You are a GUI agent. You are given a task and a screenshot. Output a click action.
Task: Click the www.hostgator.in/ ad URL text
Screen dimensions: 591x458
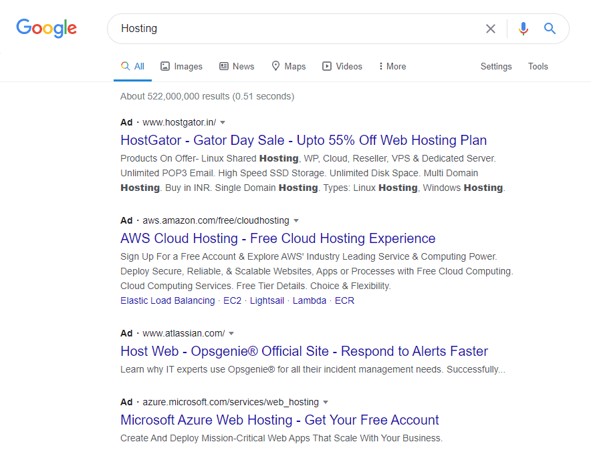click(x=179, y=123)
